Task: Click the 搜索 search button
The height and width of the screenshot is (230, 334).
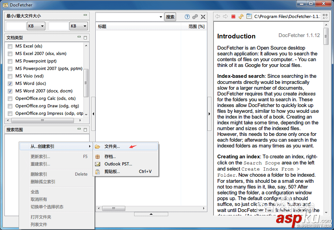Action: click(170, 16)
